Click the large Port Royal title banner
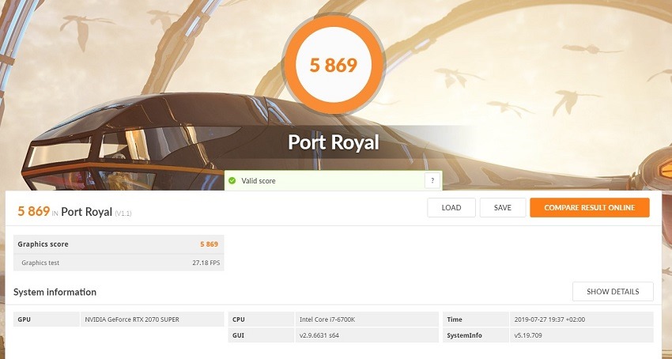The image size is (672, 359). (334, 142)
